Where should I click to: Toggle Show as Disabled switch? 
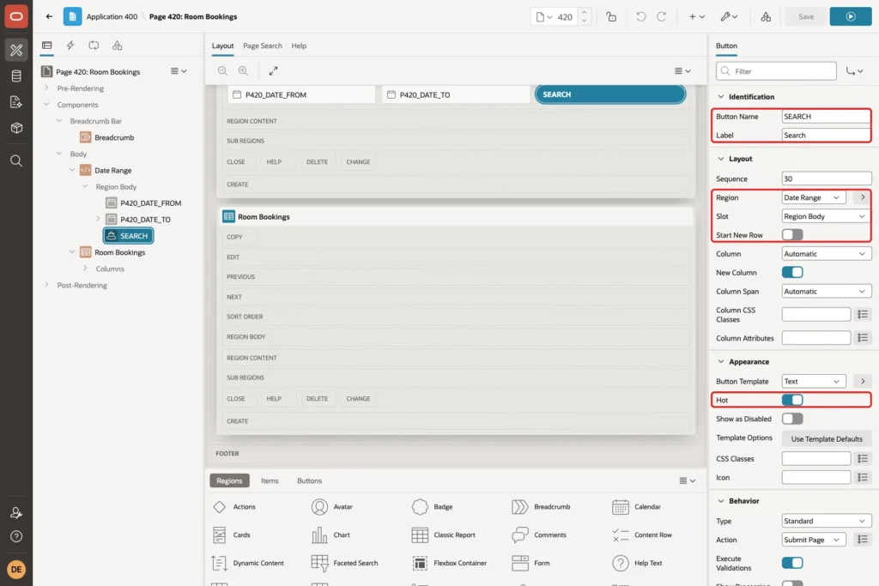point(792,419)
